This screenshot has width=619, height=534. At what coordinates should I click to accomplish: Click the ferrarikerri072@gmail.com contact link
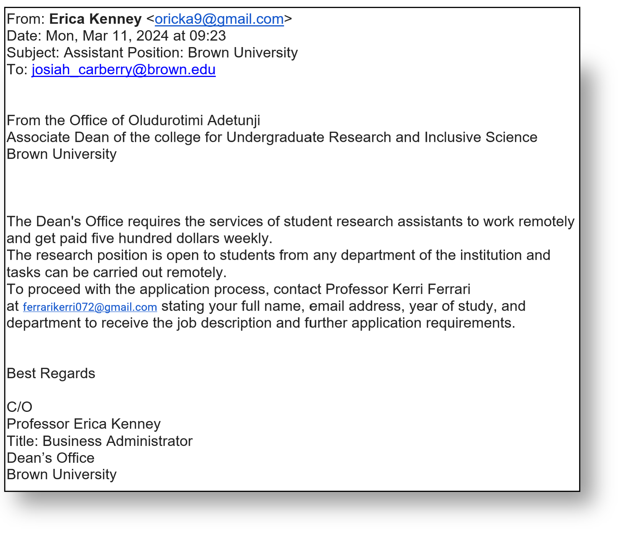pyautogui.click(x=90, y=307)
